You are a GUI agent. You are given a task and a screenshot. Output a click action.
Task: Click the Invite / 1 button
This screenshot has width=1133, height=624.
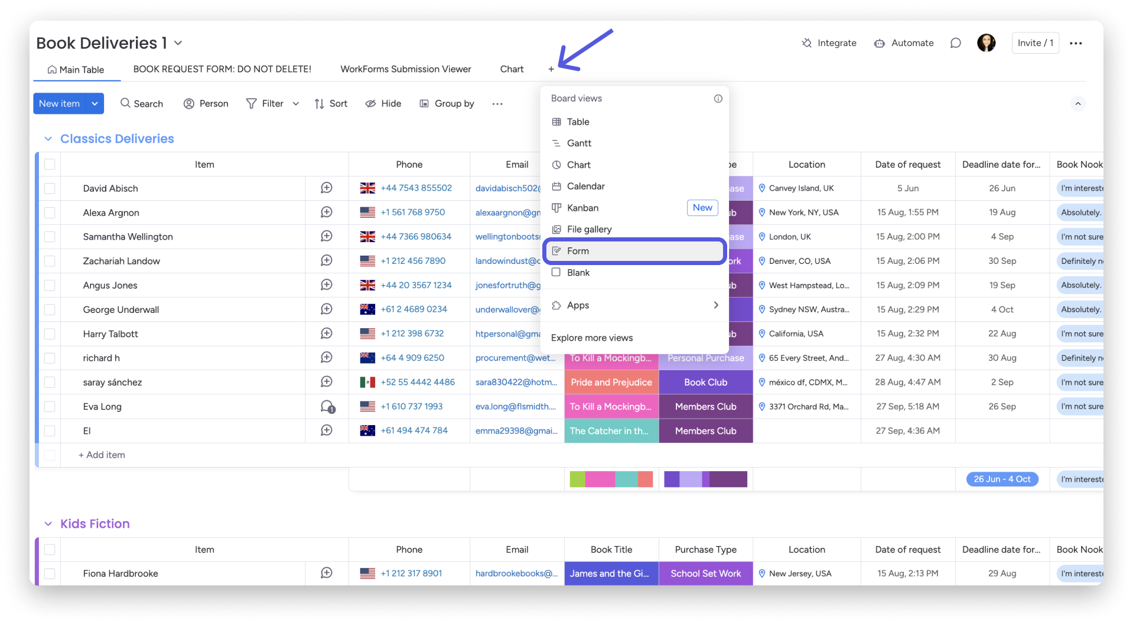click(x=1035, y=43)
